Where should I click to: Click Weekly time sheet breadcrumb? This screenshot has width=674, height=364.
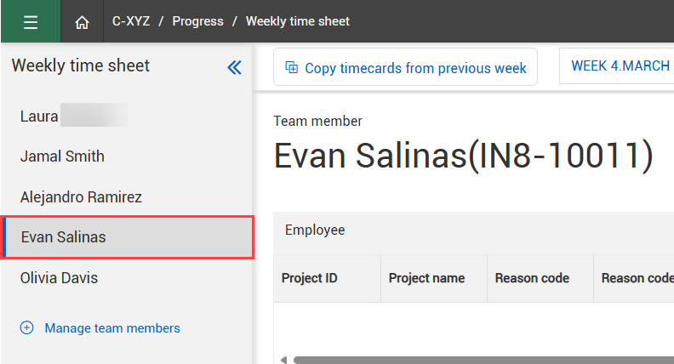(298, 21)
